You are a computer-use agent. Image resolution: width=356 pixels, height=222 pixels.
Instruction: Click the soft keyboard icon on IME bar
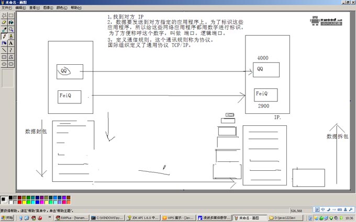pyautogui.click(x=340, y=209)
